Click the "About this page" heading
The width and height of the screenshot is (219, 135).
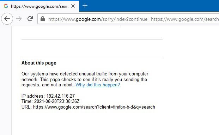tap(39, 63)
